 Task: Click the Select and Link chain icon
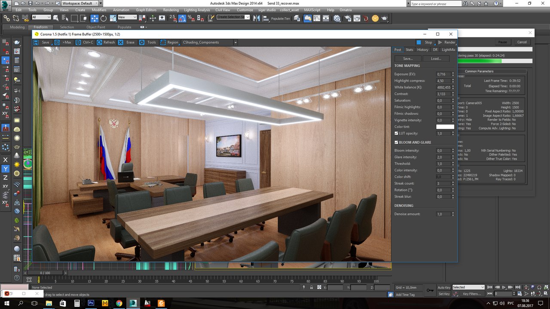[x=6, y=18]
